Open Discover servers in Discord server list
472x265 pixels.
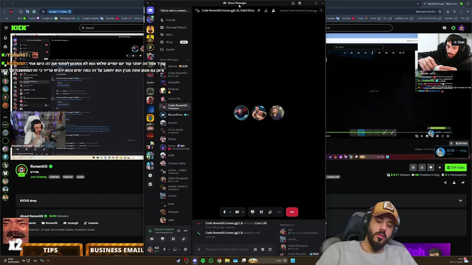coord(150,184)
